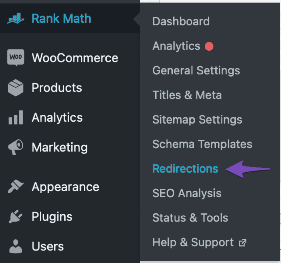Screen dimensions: 281x263
Task: Go to General Settings
Action: (x=196, y=70)
